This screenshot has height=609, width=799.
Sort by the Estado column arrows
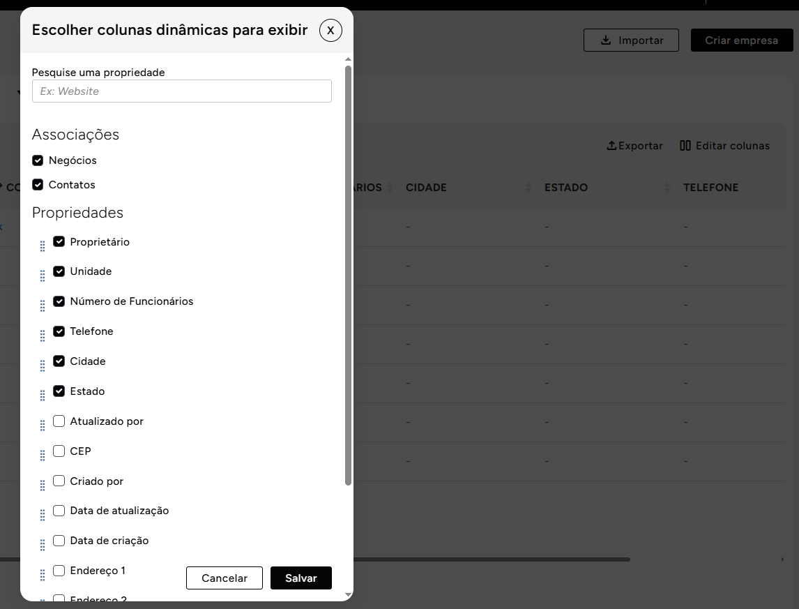(667, 188)
